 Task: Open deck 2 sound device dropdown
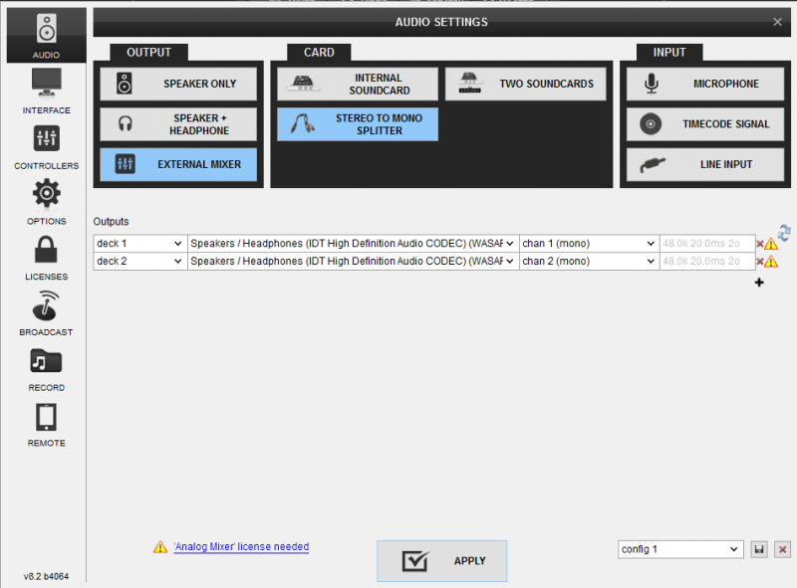(x=354, y=261)
